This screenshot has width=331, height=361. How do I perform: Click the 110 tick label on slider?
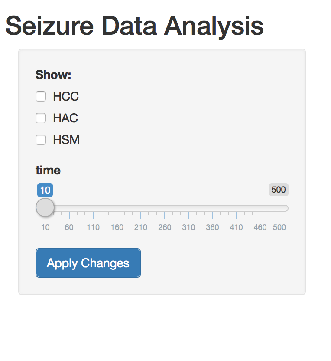tap(93, 227)
